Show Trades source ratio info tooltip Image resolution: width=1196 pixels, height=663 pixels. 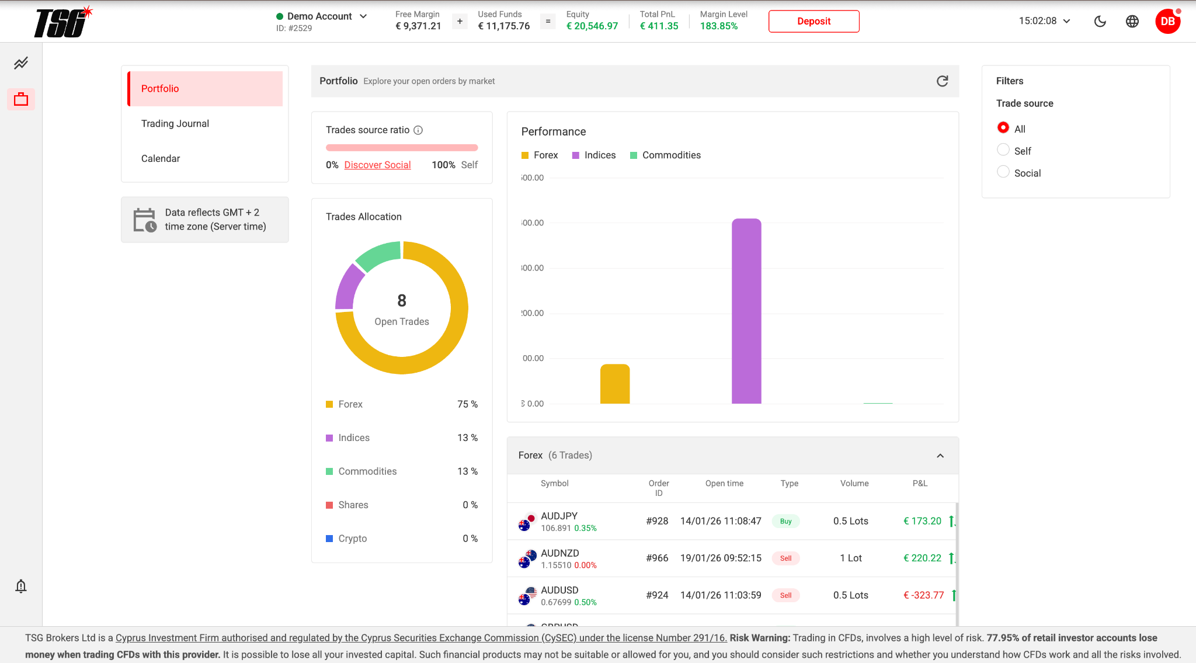click(418, 130)
